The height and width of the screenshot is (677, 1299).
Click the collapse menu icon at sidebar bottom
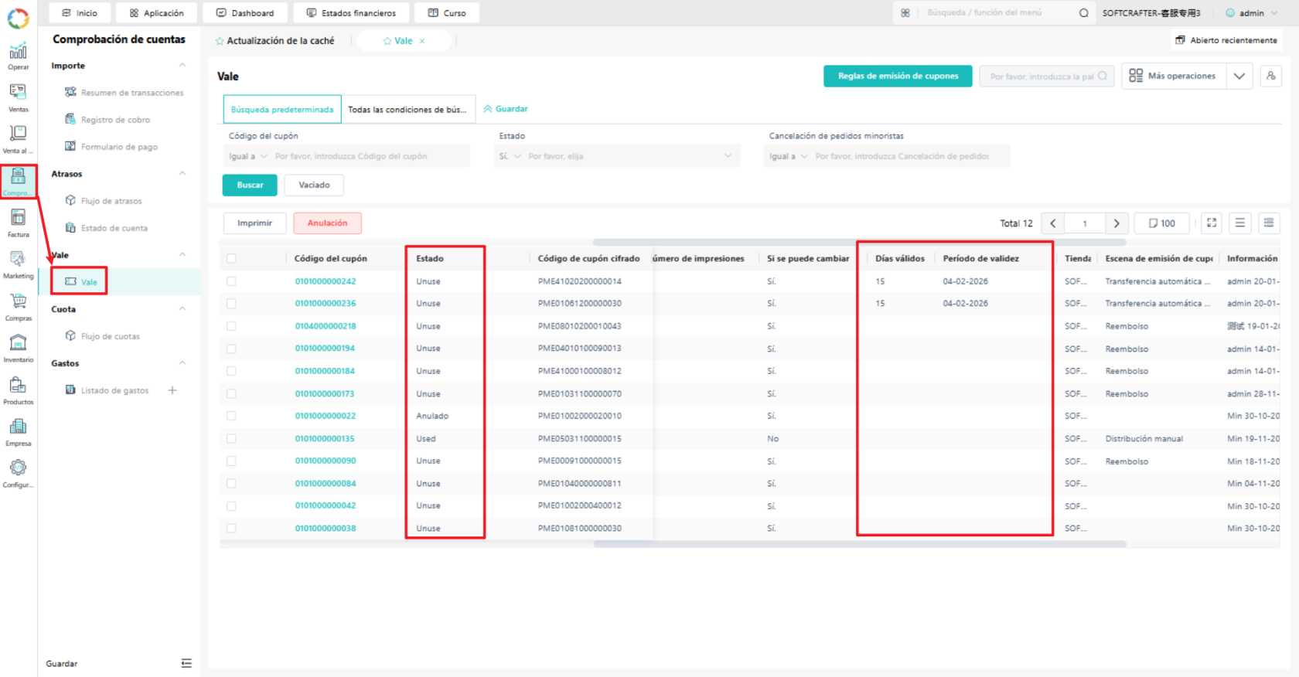point(186,663)
